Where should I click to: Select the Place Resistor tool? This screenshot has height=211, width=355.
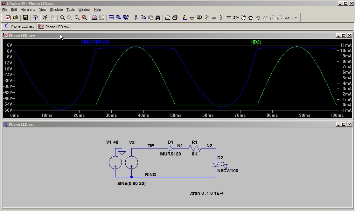pos(207,18)
